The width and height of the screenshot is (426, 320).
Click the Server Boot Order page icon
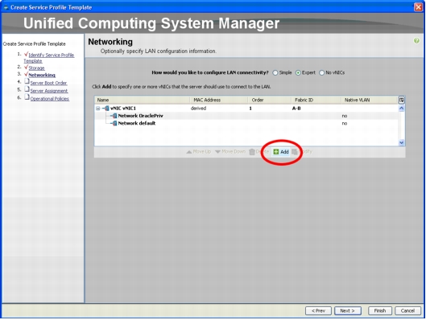pyautogui.click(x=27, y=81)
